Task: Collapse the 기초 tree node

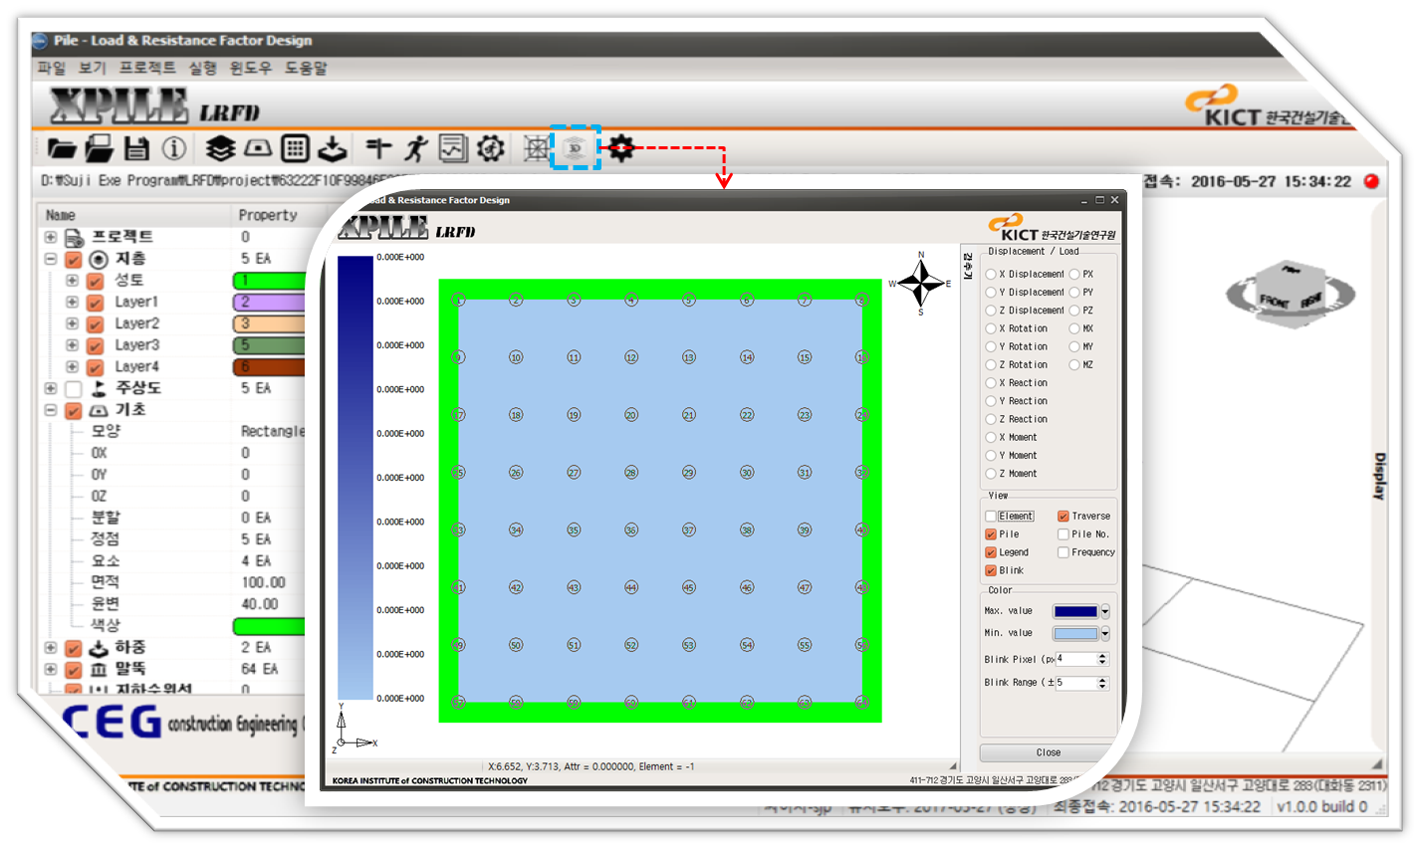Action: pyautogui.click(x=50, y=410)
